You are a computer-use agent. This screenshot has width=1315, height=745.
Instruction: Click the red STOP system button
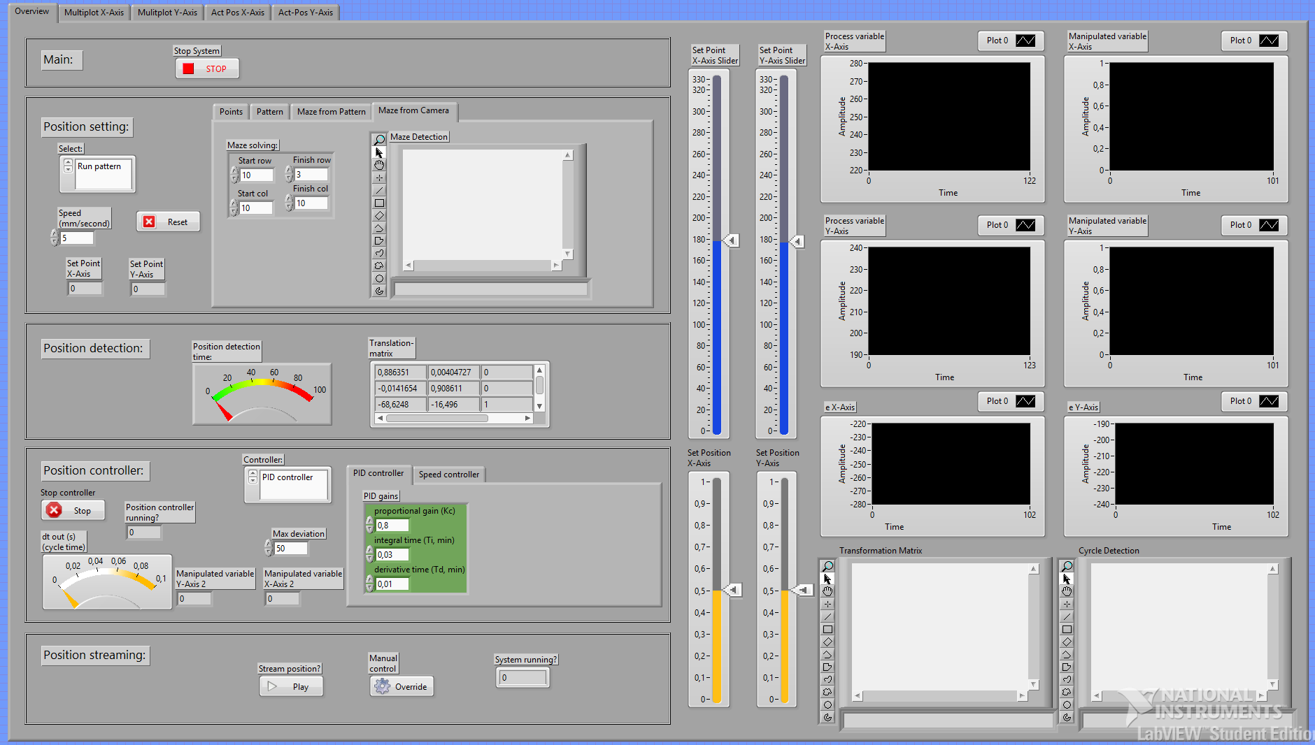[207, 68]
